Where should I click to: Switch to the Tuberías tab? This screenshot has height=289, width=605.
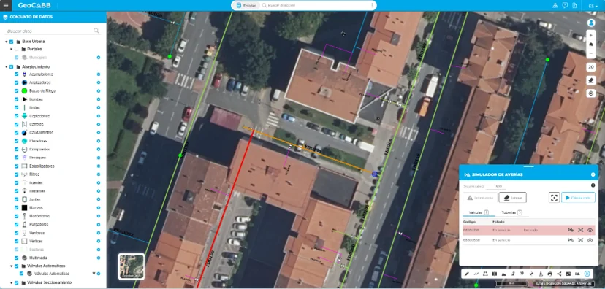click(x=511, y=212)
